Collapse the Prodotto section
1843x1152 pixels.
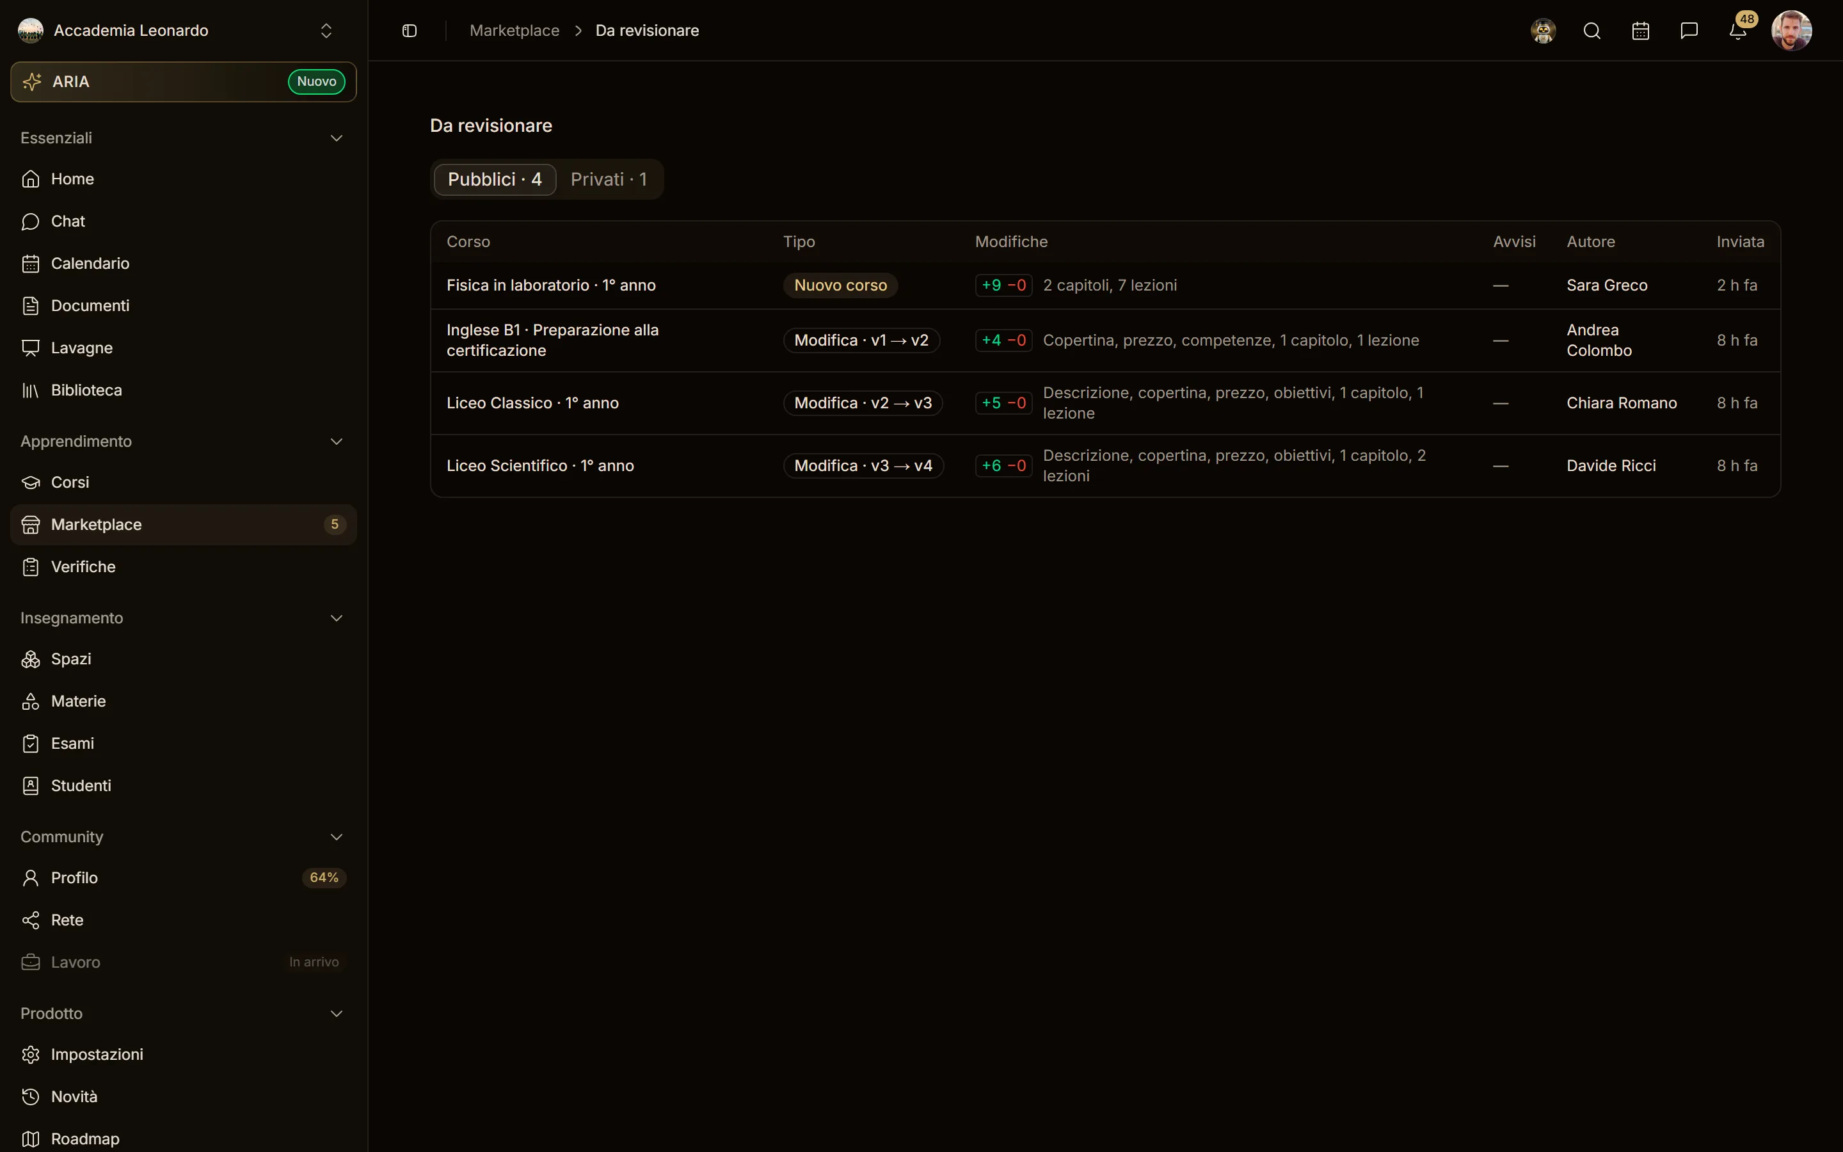(x=336, y=1013)
